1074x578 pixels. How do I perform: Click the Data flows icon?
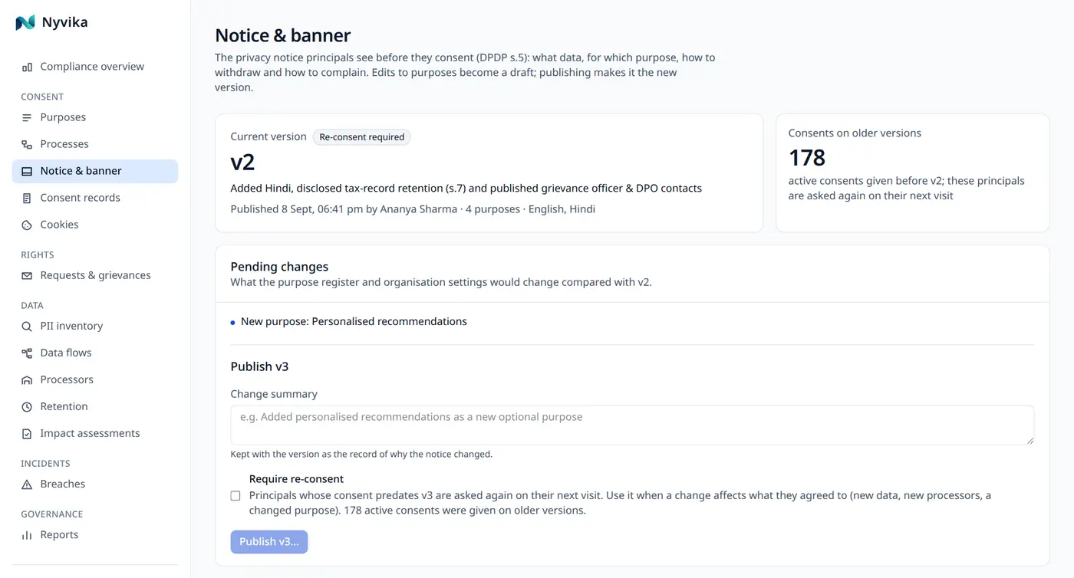[x=27, y=353]
